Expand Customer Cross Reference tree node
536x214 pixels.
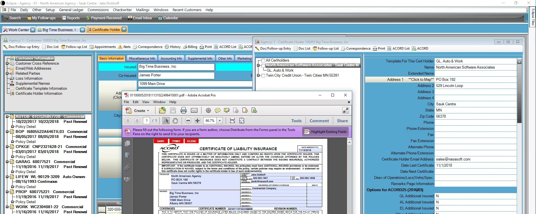pyautogui.click(x=7, y=64)
